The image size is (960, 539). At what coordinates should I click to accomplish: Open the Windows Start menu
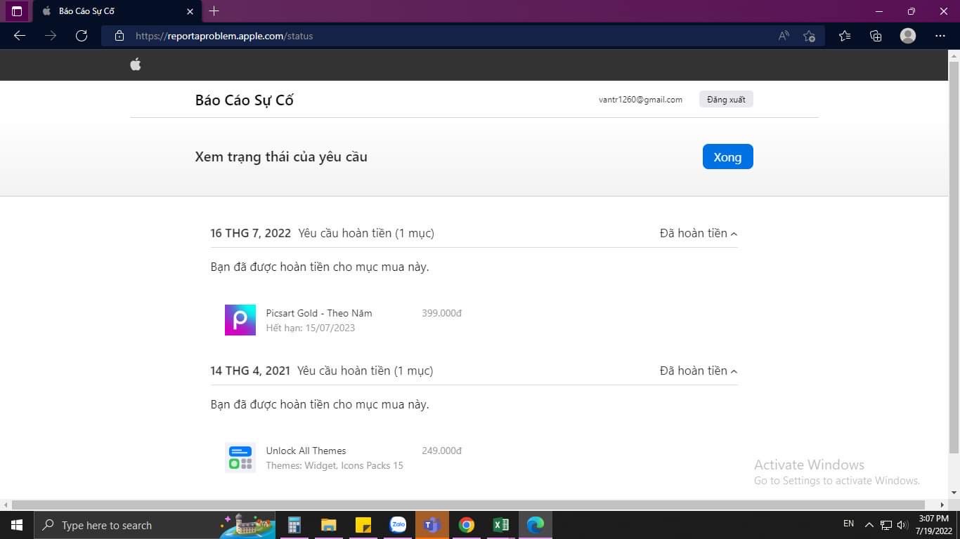click(16, 525)
